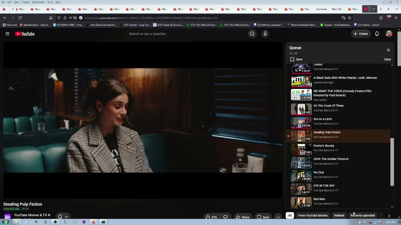Share the Stealing Pulp Fiction video
Viewport: 401px width, 225px height.
(x=242, y=217)
